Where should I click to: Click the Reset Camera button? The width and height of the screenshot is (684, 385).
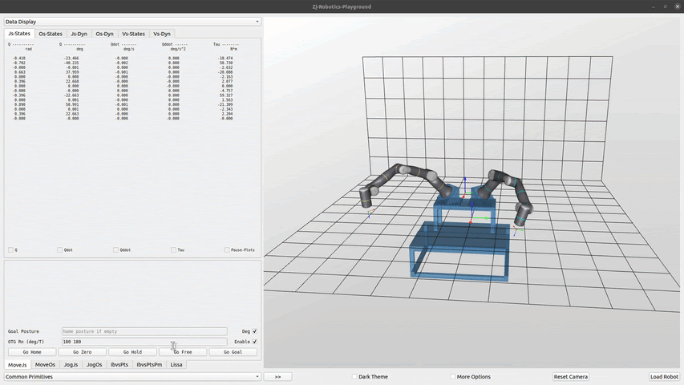[x=571, y=376]
